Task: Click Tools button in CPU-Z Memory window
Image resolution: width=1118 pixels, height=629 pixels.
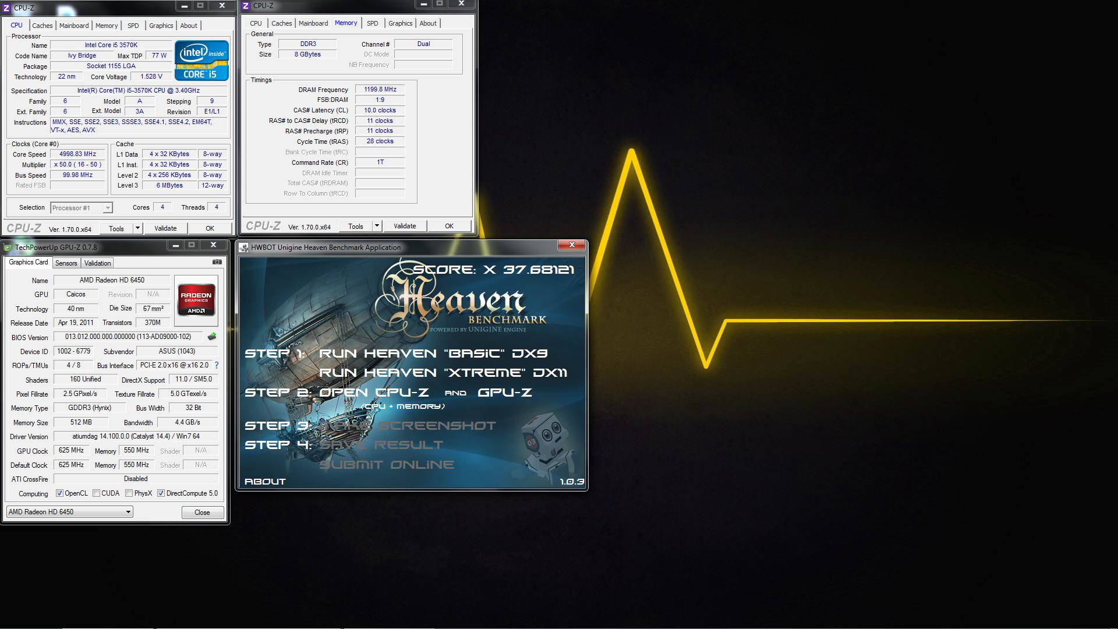Action: tap(356, 226)
